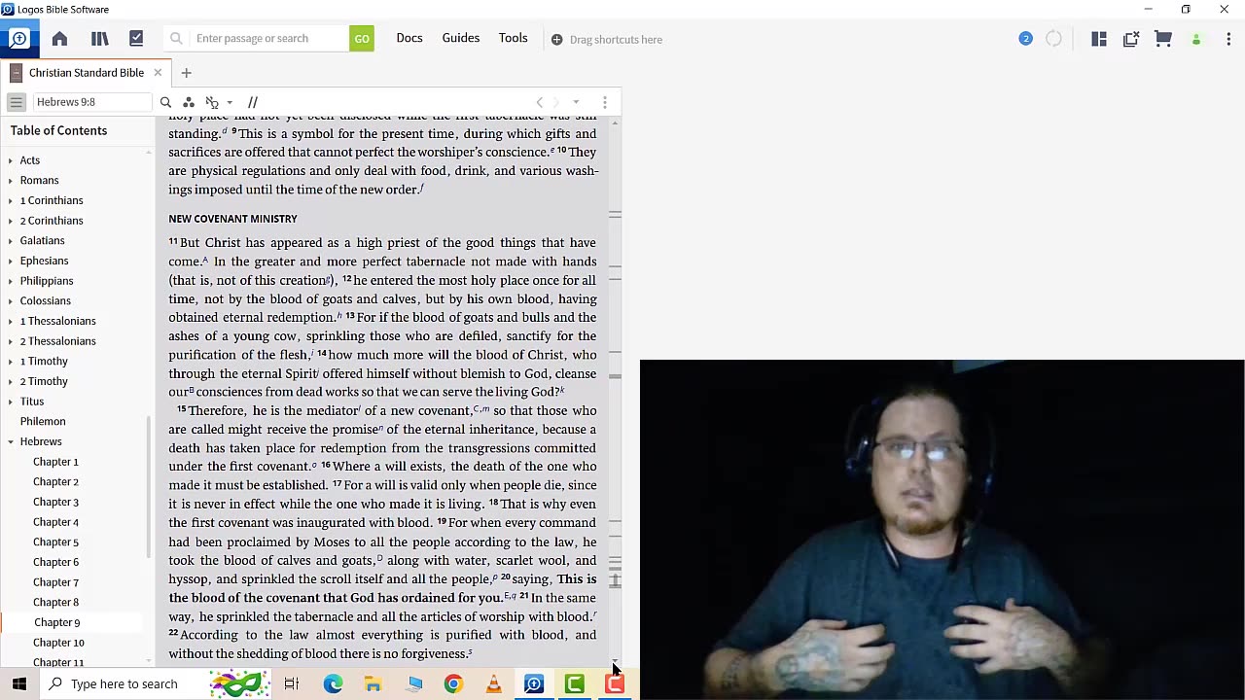Click the interlinear display icon
The width and height of the screenshot is (1245, 700).
click(x=212, y=102)
